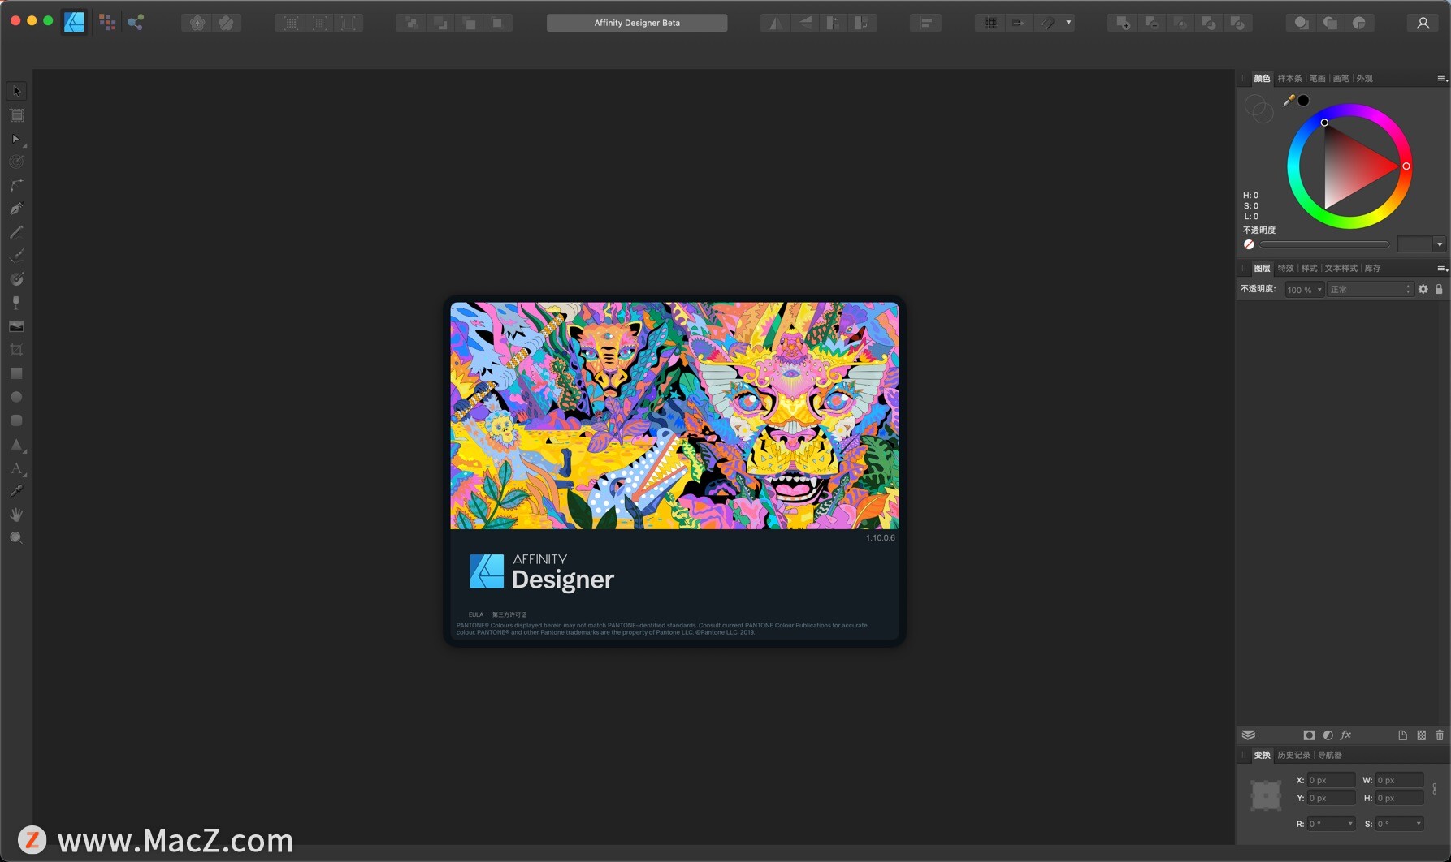Viewport: 1451px width, 862px height.
Task: Select the Node tool
Action: [x=16, y=139]
